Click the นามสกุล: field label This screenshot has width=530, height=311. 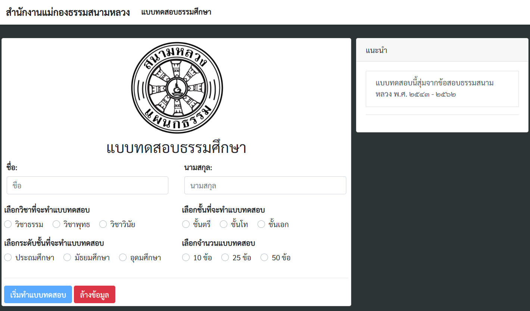coord(198,167)
